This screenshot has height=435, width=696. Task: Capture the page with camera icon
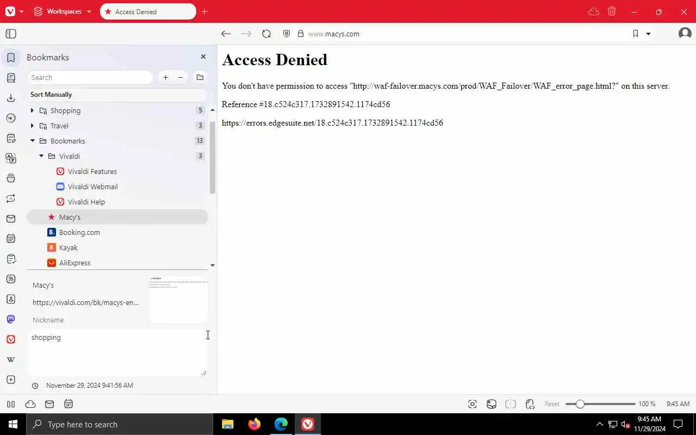click(473, 404)
